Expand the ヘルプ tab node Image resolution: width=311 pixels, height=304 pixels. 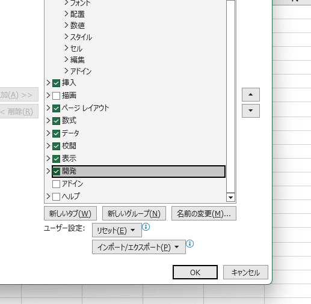(48, 196)
